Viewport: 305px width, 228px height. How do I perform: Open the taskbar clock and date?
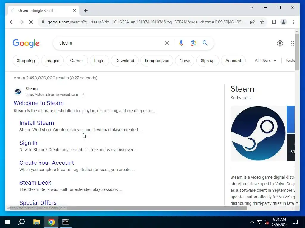279,222
